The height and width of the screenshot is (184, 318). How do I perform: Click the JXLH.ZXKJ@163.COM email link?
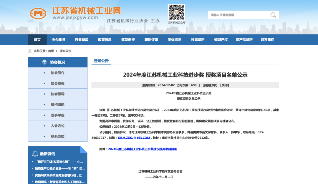(134, 138)
